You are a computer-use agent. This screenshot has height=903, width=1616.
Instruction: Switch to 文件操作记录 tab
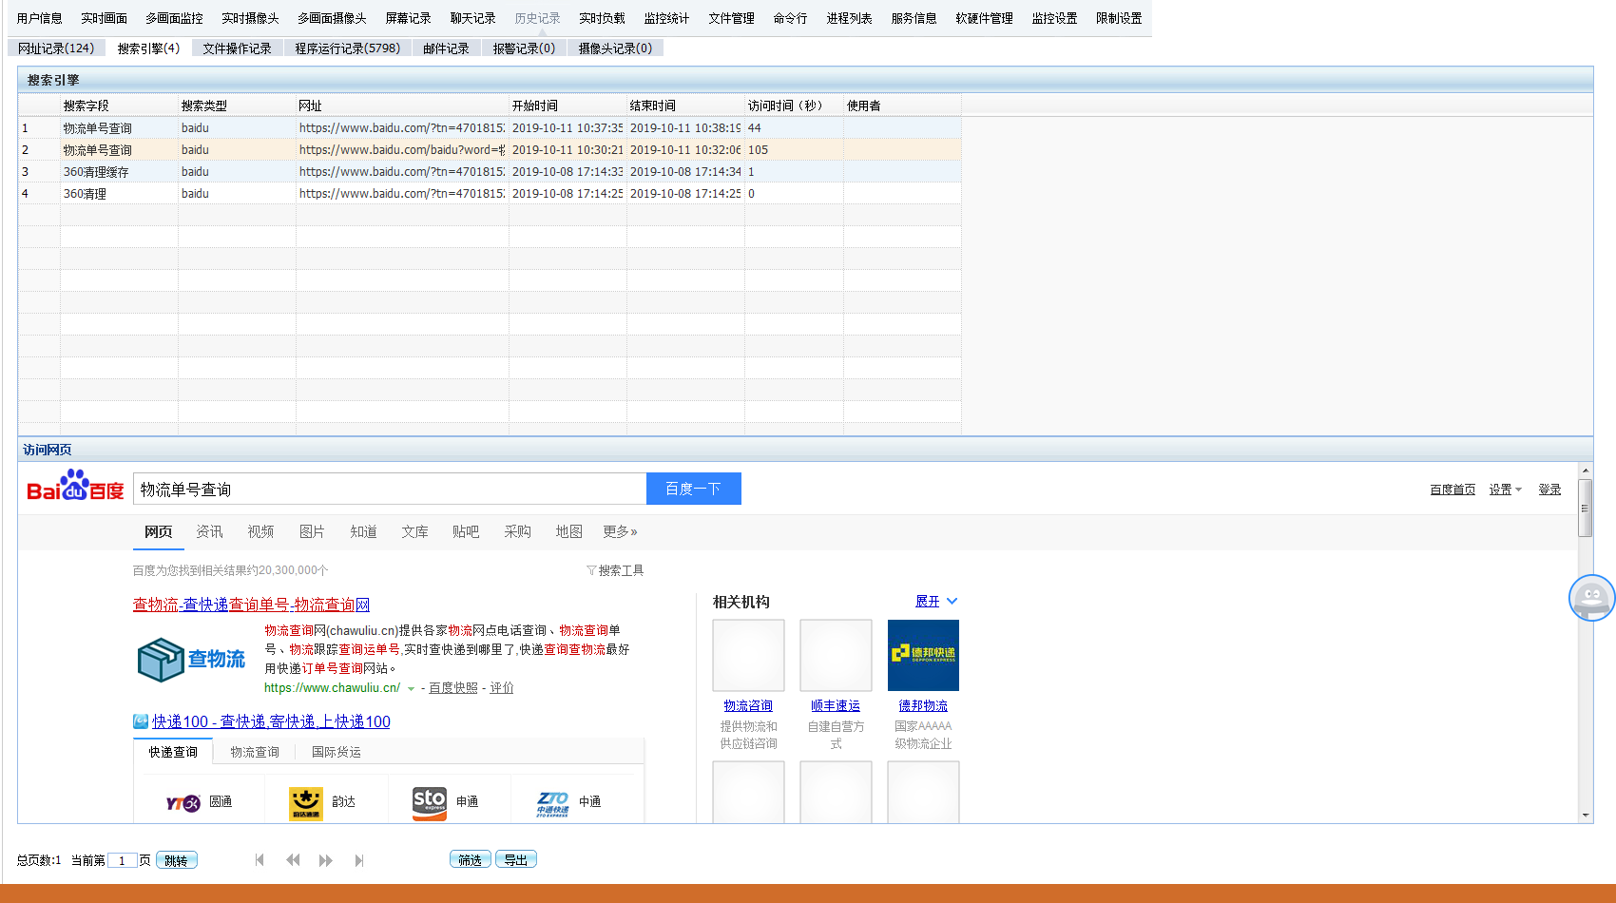click(x=237, y=48)
